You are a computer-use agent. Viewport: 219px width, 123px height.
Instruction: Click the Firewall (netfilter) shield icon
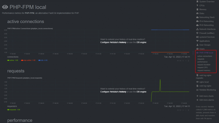197,33
